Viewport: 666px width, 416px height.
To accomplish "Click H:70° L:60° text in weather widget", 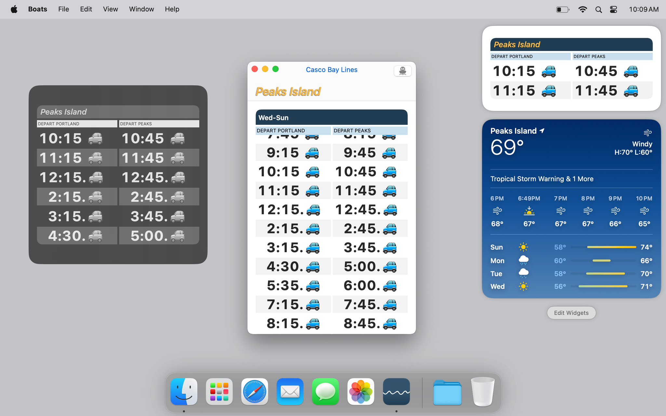I will 633,152.
